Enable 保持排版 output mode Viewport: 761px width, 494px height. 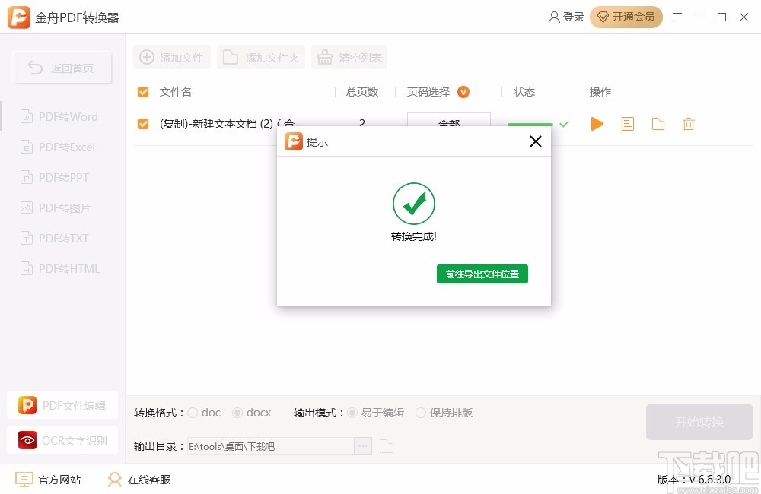[421, 413]
